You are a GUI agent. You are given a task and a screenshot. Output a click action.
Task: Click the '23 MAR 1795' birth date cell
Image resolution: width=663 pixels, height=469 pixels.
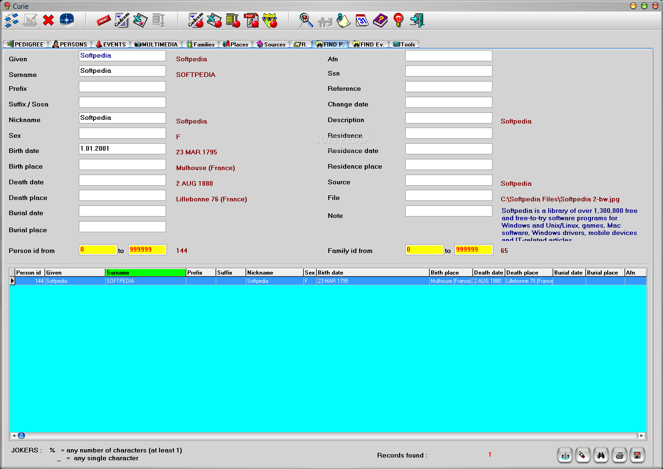373,281
